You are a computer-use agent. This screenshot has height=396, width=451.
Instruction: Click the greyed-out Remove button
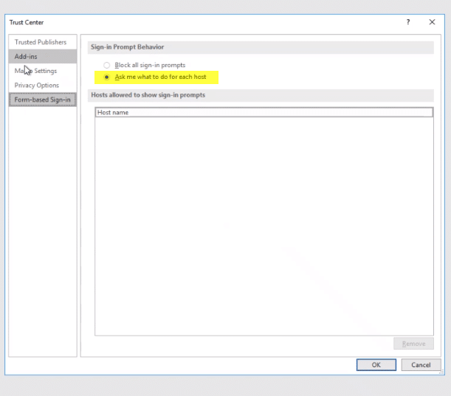pos(413,344)
